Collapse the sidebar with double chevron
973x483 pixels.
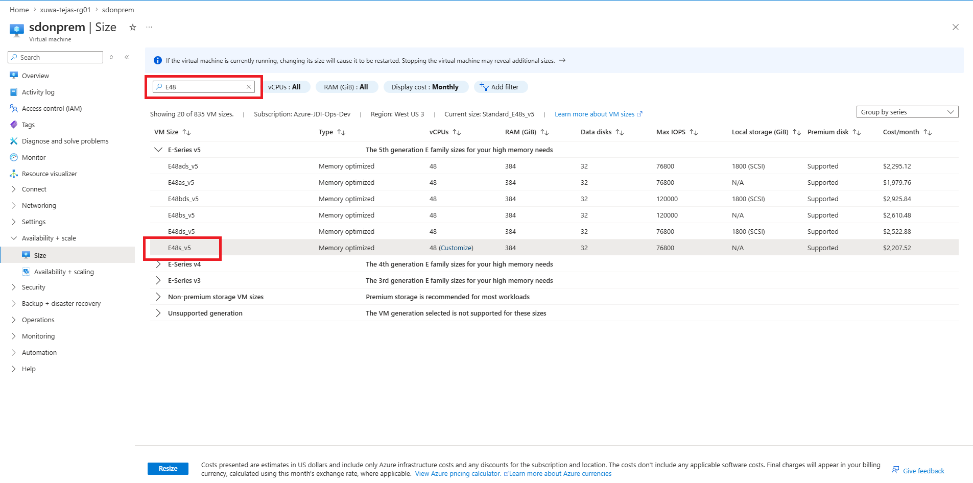coord(127,57)
